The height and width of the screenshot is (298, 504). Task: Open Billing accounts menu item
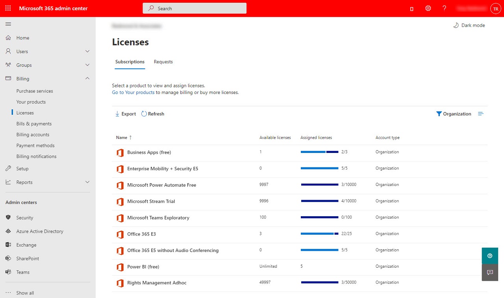pyautogui.click(x=33, y=134)
